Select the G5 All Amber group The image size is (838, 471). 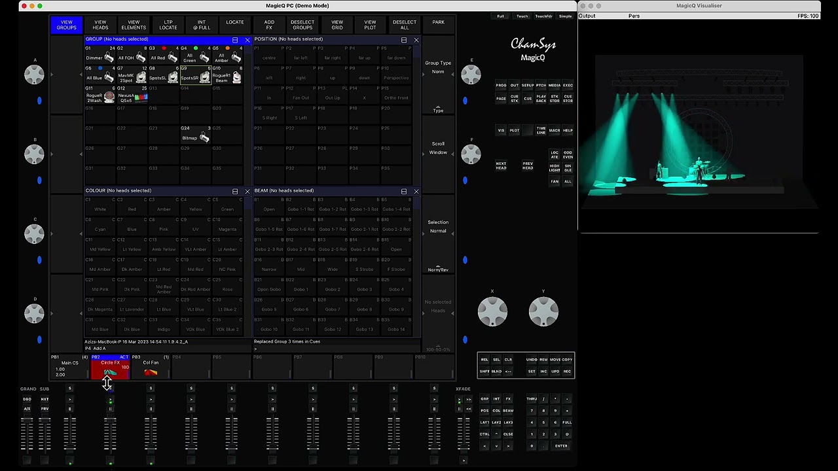click(x=228, y=55)
